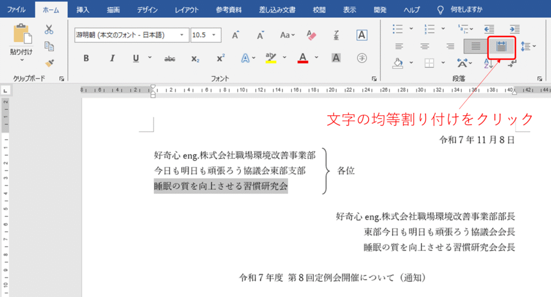This screenshot has height=297, width=551.
Task: Click the Copy icon in clipboard group
Action: (x=50, y=46)
